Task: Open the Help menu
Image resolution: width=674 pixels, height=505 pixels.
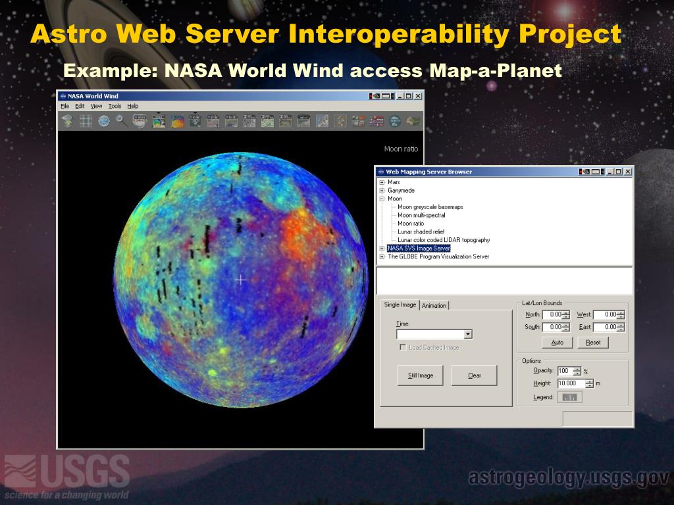Action: [133, 106]
